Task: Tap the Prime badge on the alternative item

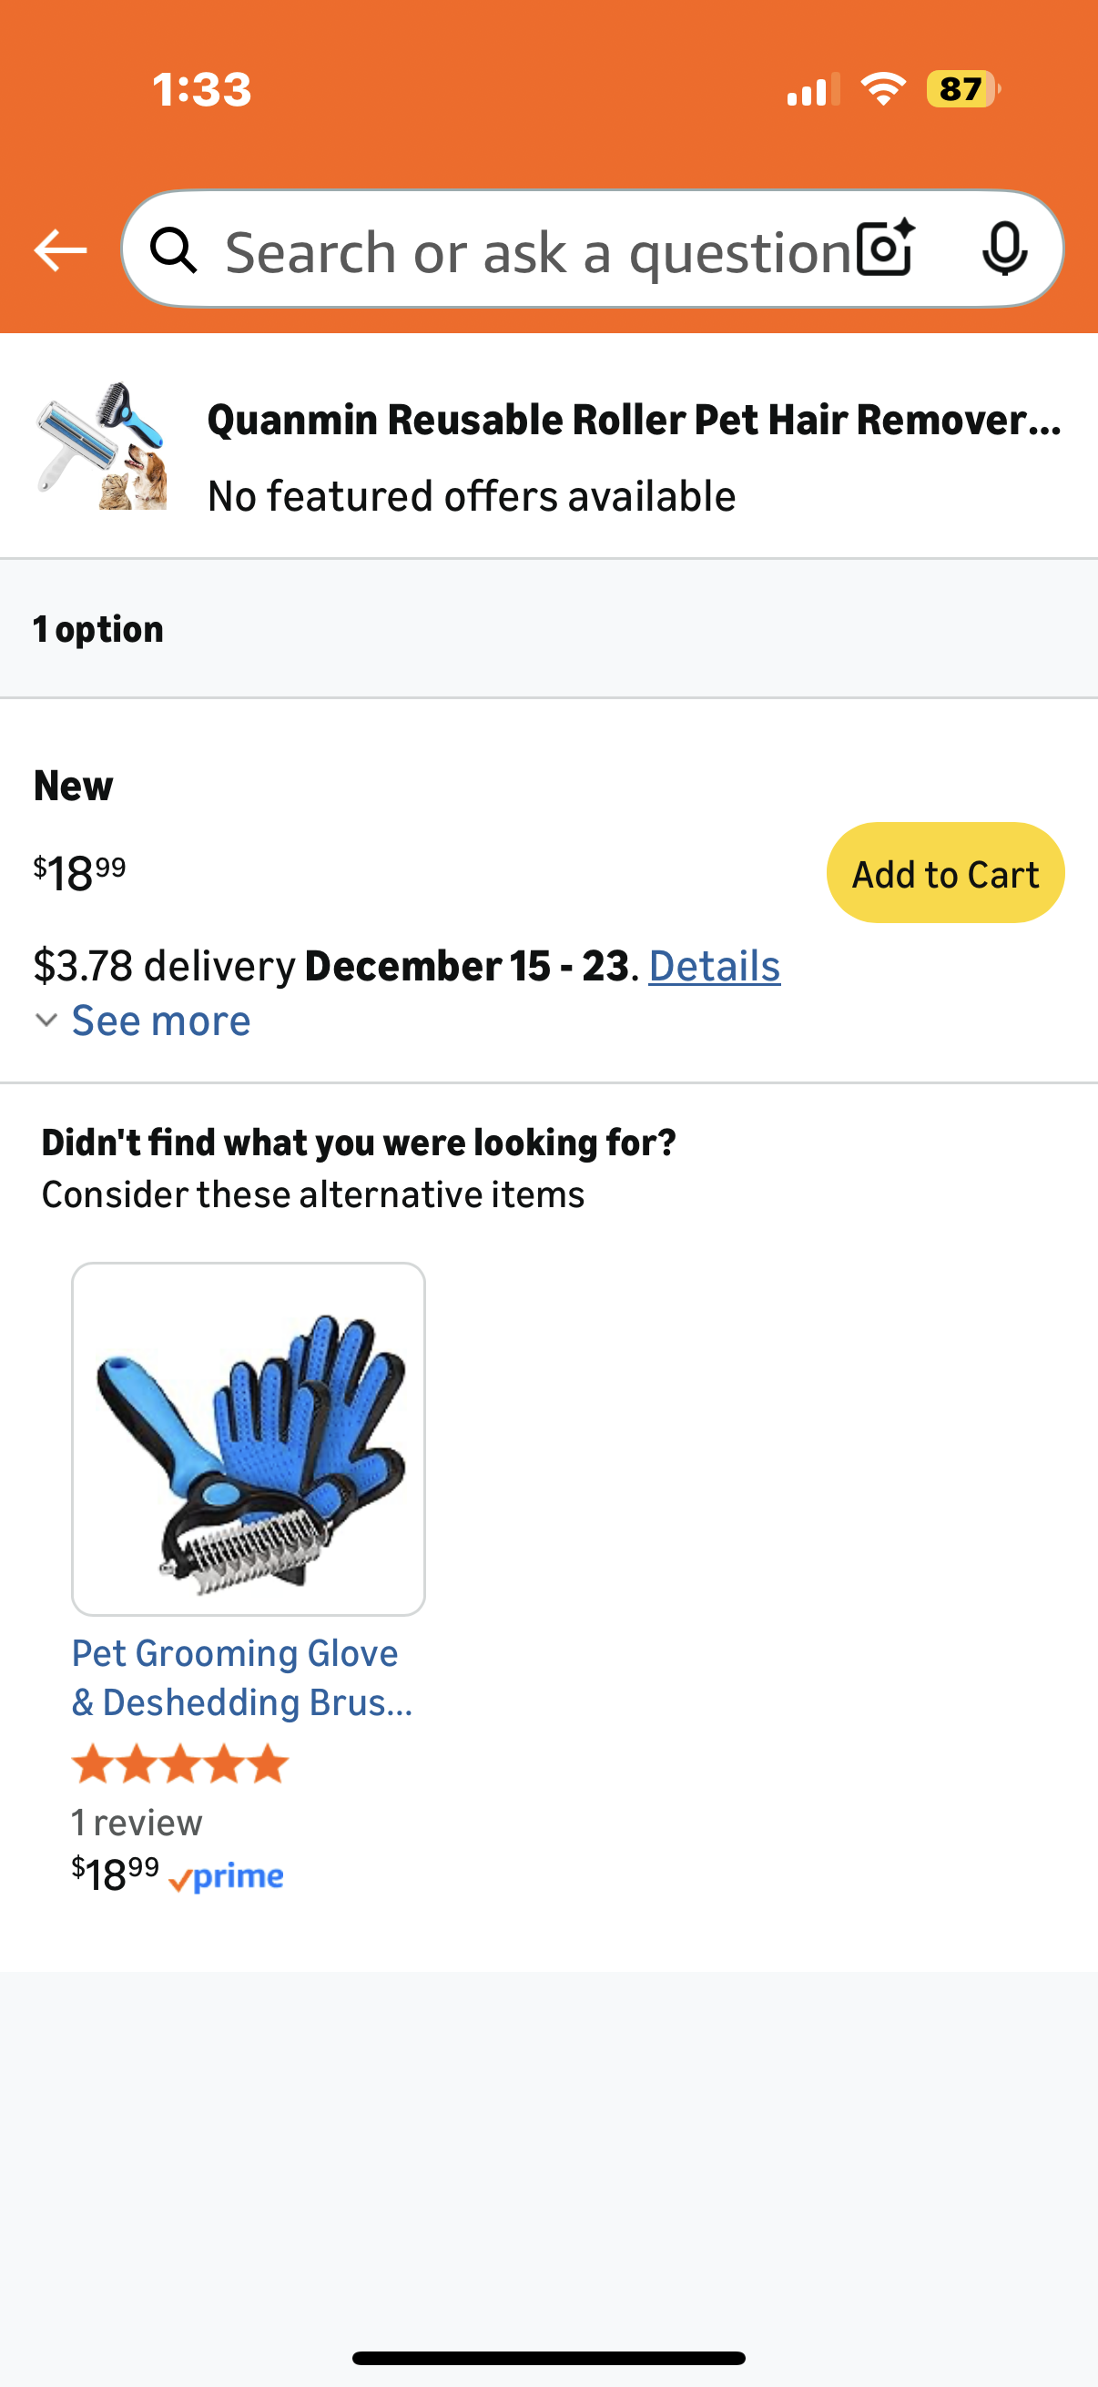Action: [x=227, y=1876]
